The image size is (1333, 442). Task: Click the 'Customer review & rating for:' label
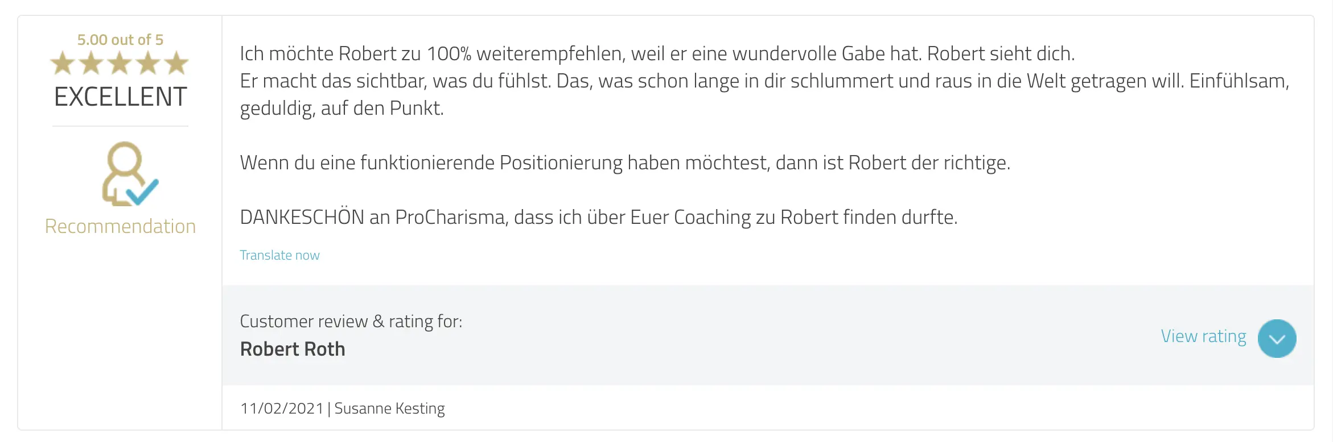point(351,322)
